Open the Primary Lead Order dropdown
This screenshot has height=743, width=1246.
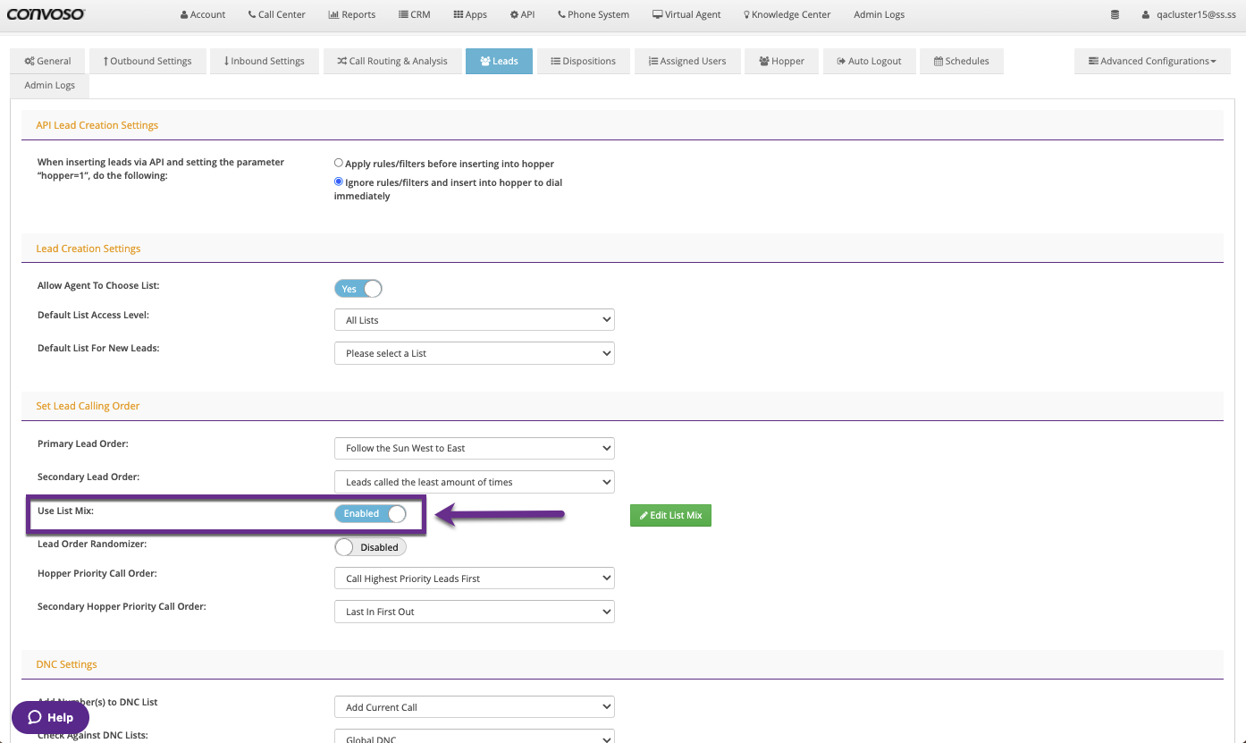pos(475,448)
